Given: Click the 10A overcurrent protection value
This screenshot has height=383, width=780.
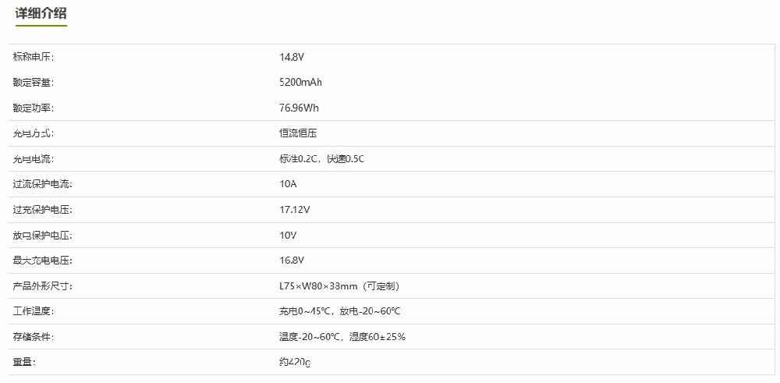Looking at the screenshot, I should (288, 184).
